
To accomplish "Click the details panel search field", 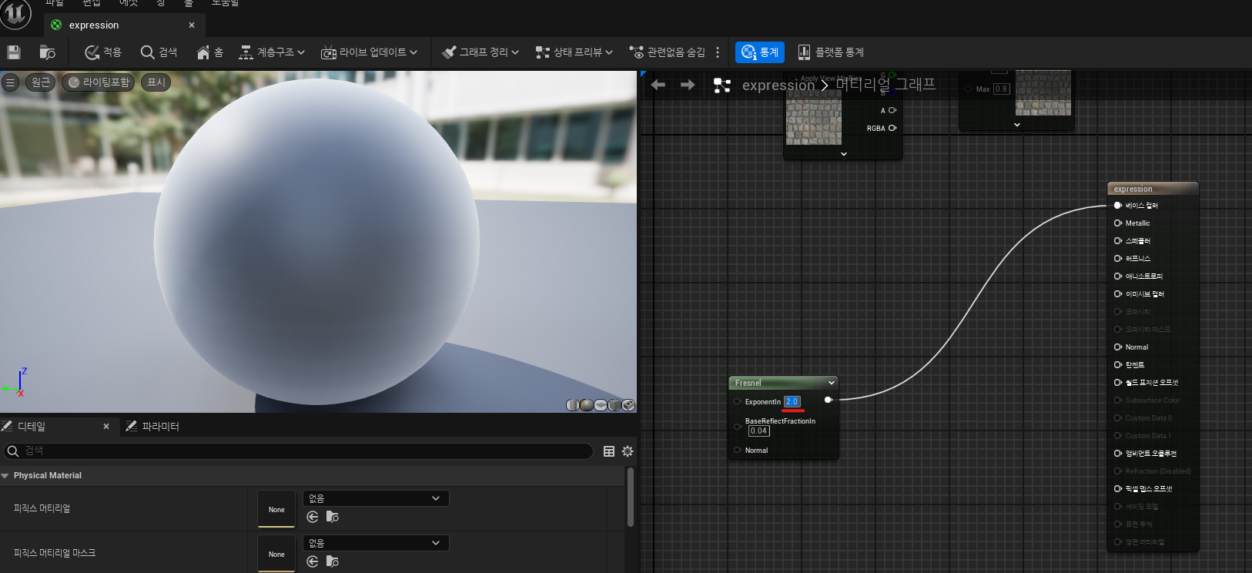I will point(299,451).
